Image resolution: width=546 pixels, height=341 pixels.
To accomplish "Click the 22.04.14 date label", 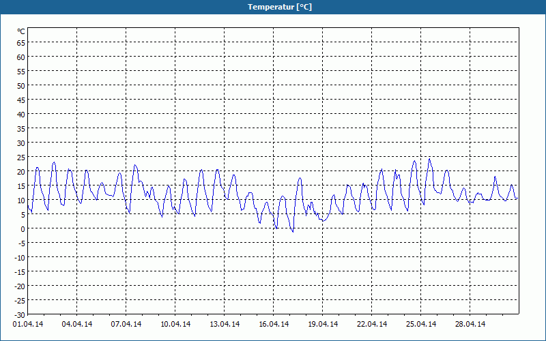I will click(x=371, y=324).
